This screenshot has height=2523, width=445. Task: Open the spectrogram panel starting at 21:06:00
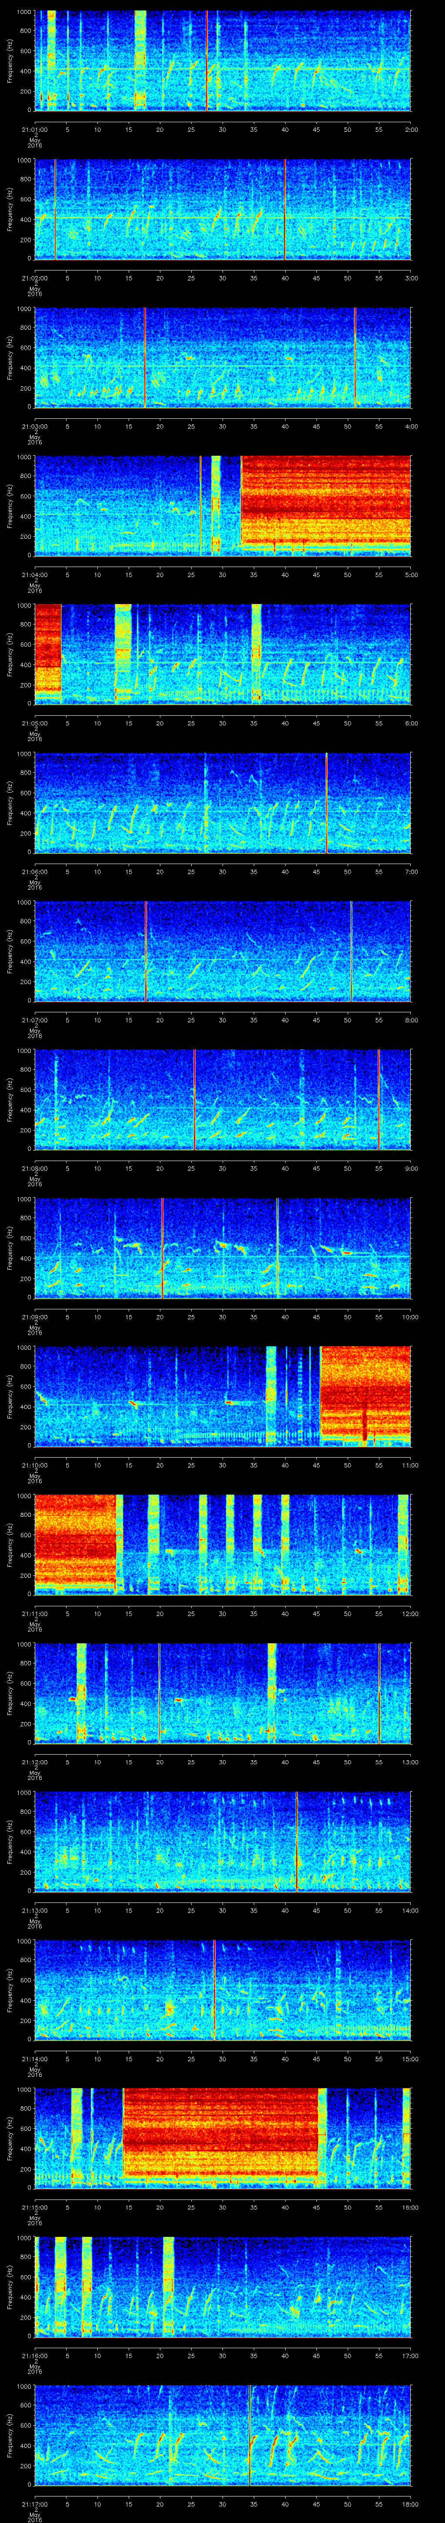(x=223, y=802)
